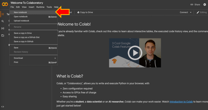Viewport: 208px width, 110px height.
Task: Choose Upload notebook menu entry
Action: pos(22,21)
